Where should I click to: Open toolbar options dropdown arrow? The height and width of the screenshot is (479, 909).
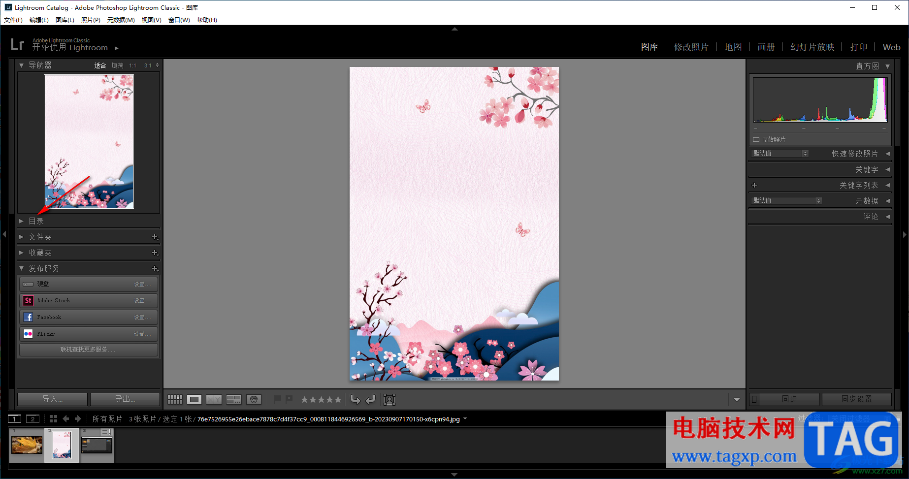coord(737,400)
